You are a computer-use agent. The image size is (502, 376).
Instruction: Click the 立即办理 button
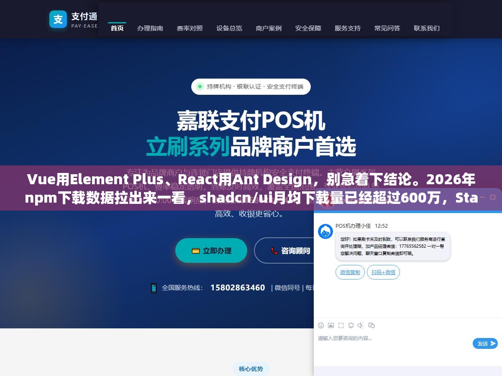tap(211, 251)
